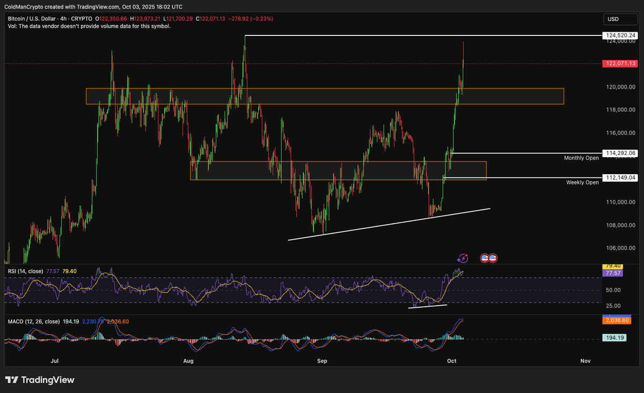Click the red 122,071.13 current price label
The height and width of the screenshot is (393, 644).
click(x=620, y=63)
